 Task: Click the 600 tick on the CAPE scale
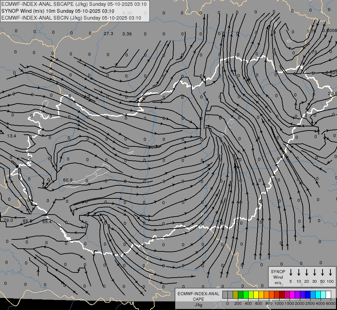259,303
